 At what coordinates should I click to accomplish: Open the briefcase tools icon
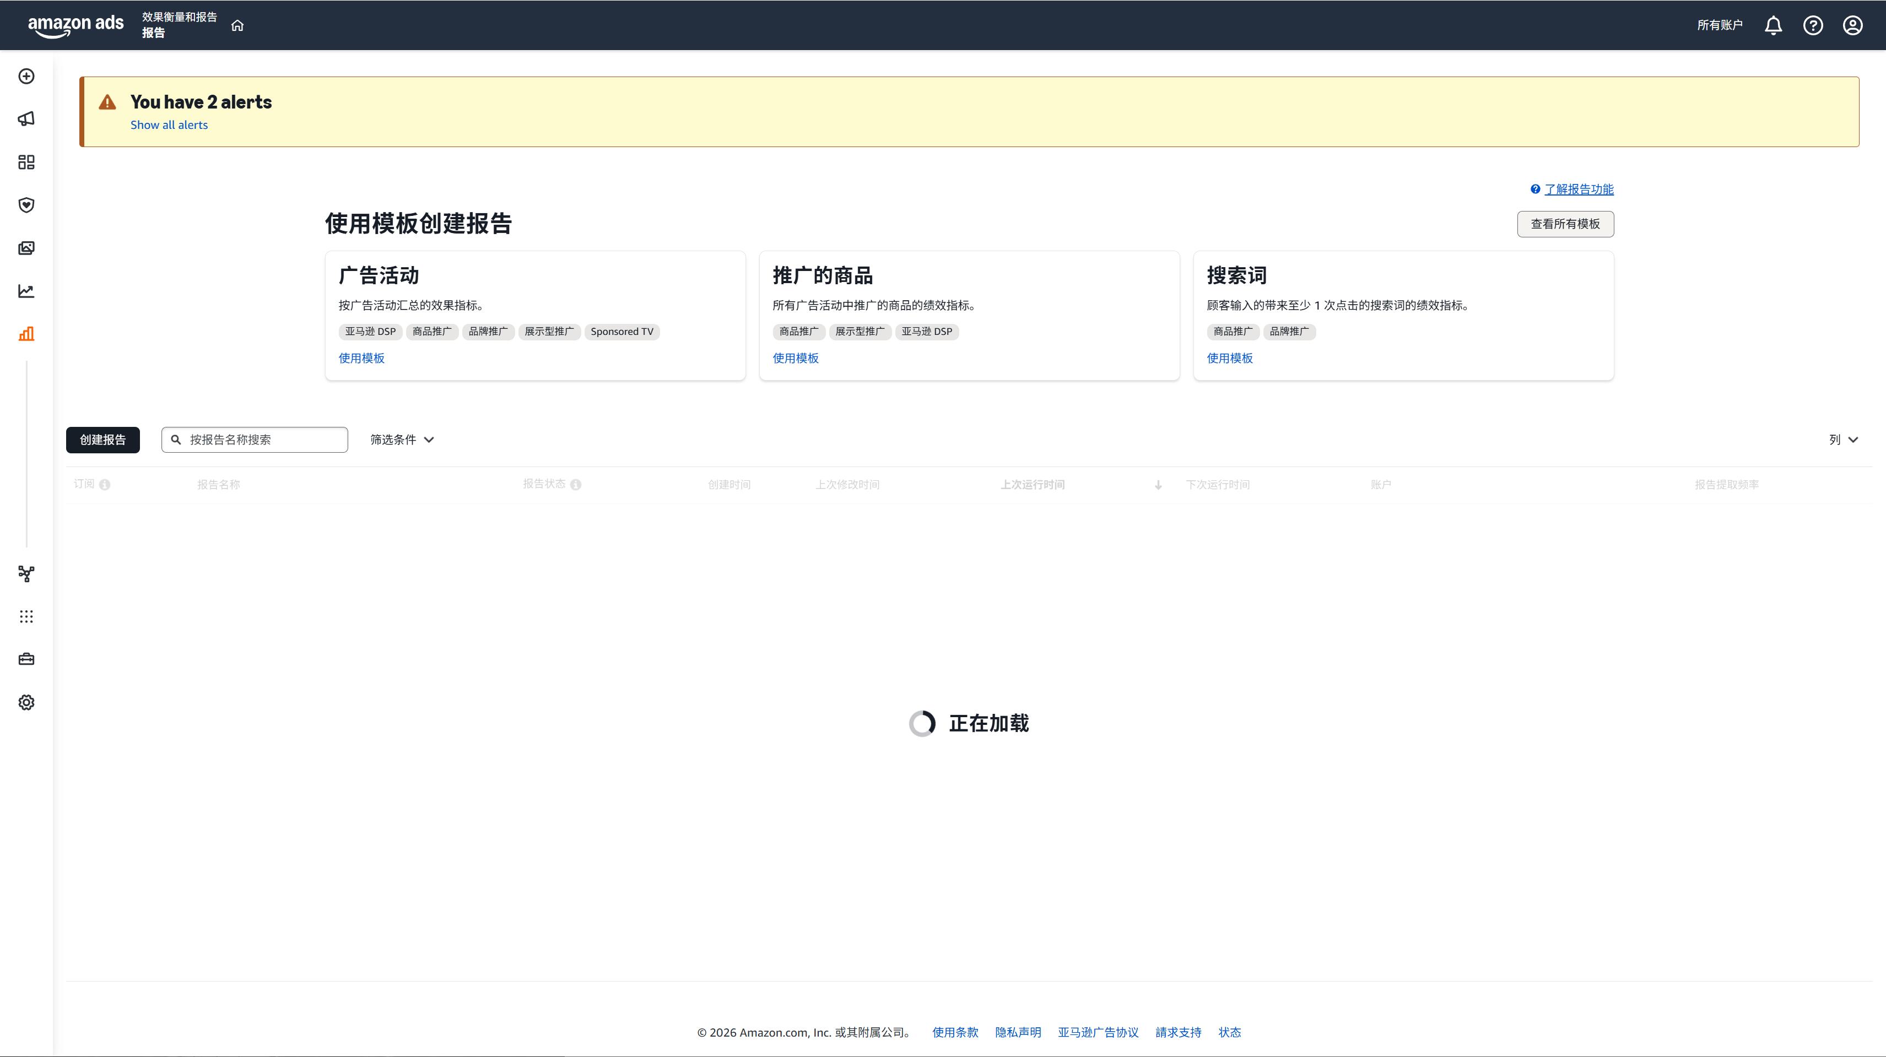pos(26,659)
